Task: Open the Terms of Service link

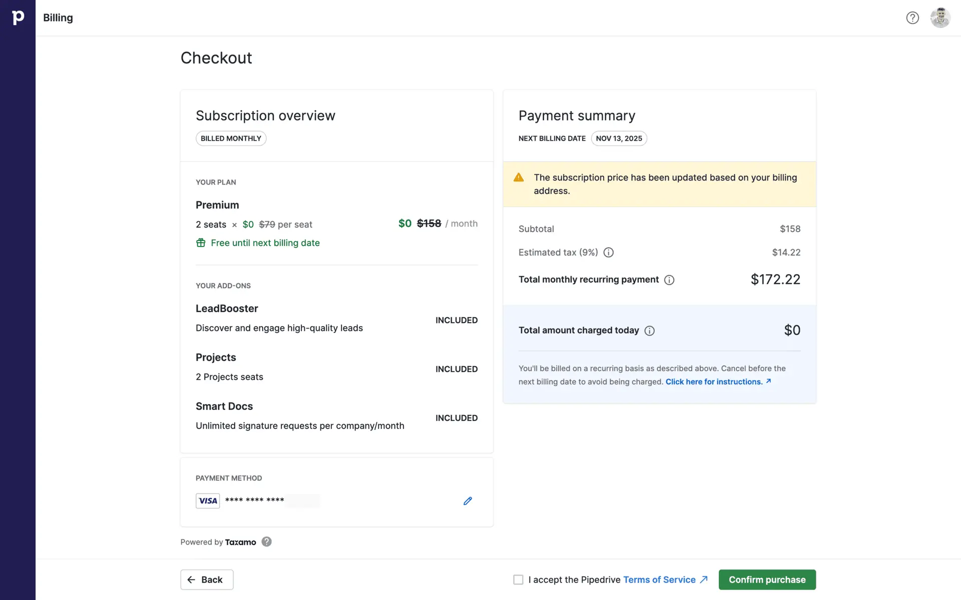Action: point(659,579)
